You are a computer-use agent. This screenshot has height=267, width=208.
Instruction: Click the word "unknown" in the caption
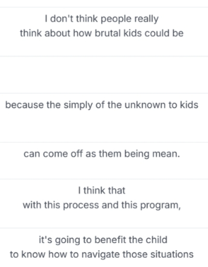[x=145, y=105]
